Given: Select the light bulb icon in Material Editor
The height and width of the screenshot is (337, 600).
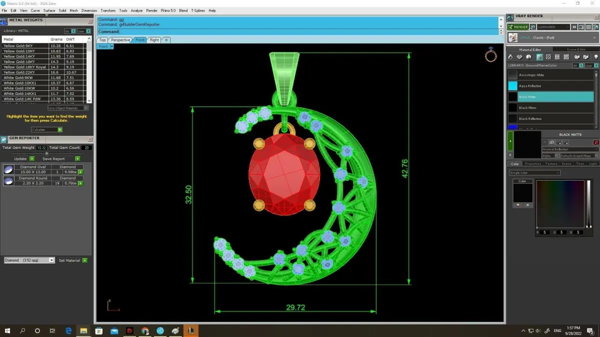Looking at the screenshot, I should pyautogui.click(x=596, y=57).
